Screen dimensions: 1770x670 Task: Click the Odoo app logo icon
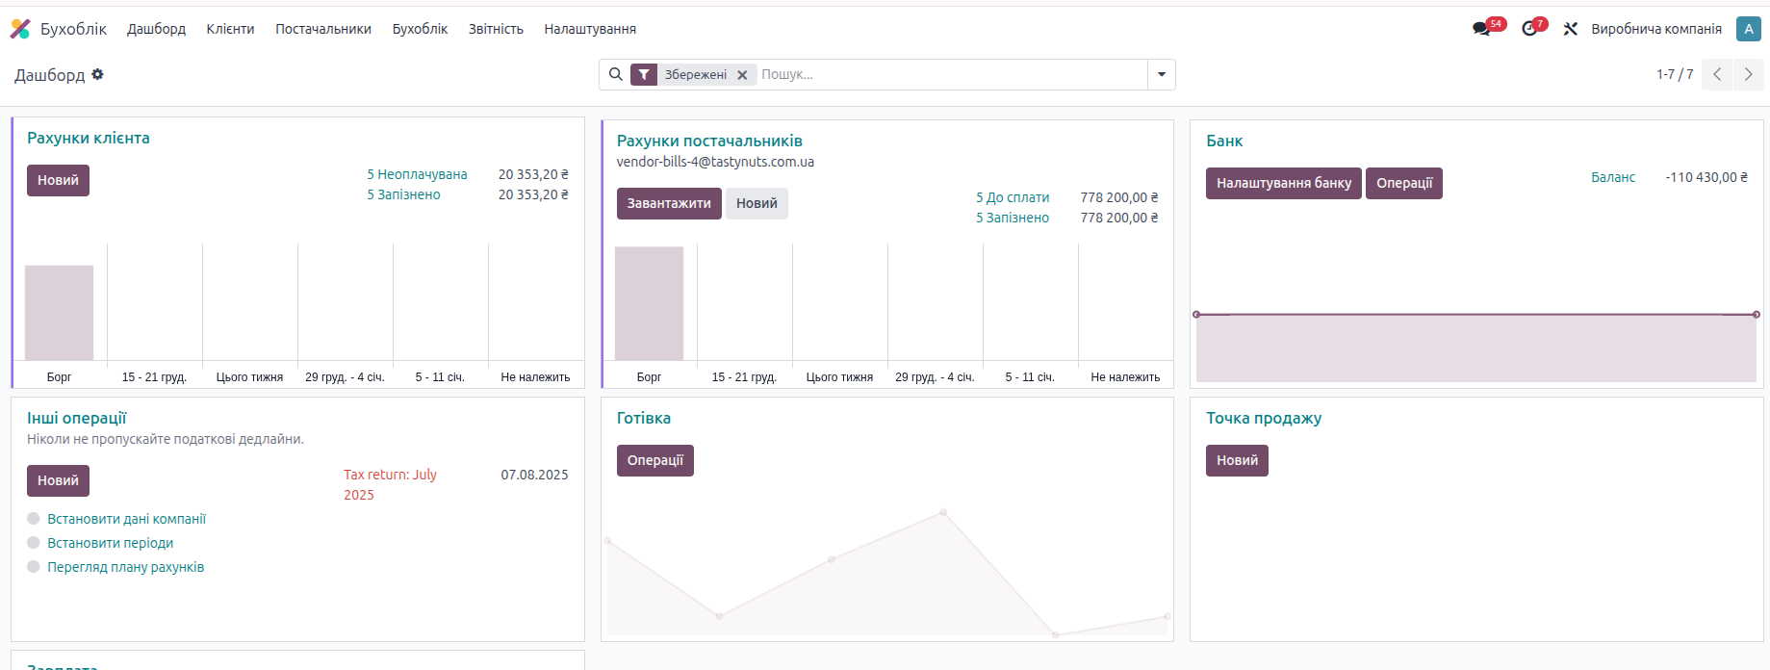click(20, 29)
